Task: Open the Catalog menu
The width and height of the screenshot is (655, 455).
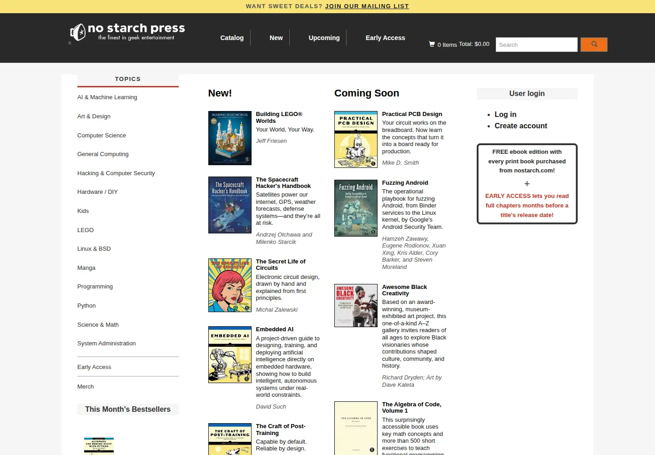Action: coord(232,38)
